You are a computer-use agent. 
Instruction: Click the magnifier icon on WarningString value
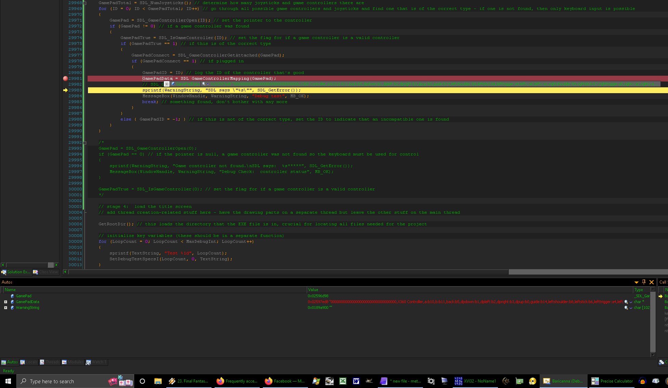click(626, 308)
